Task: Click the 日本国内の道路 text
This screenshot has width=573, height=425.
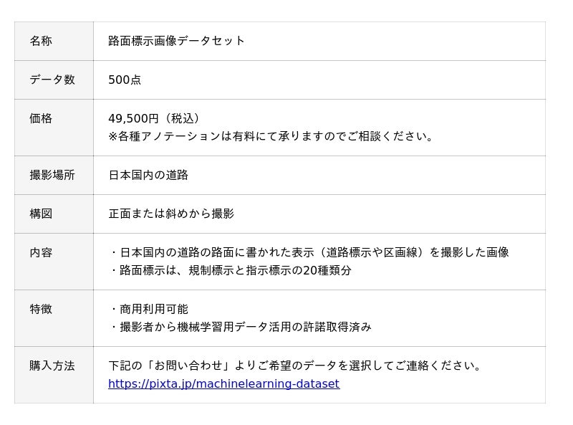Action: (148, 176)
